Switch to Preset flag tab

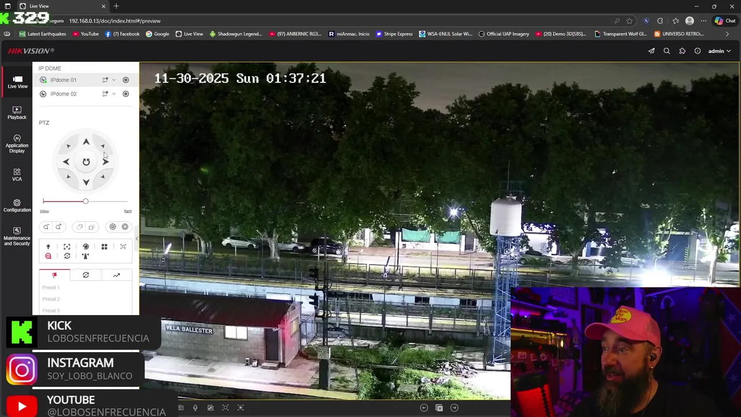click(54, 275)
